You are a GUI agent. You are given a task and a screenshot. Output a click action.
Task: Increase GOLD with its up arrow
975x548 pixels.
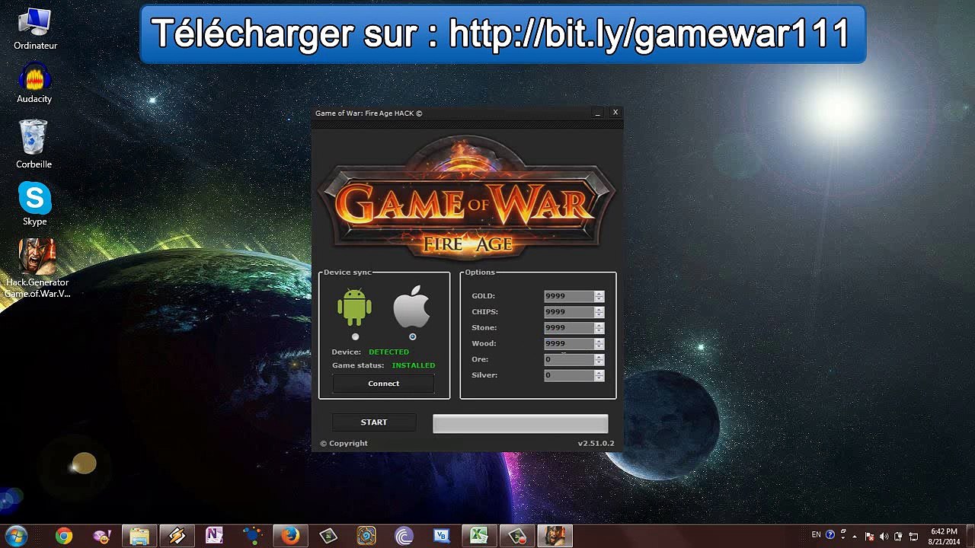click(599, 294)
